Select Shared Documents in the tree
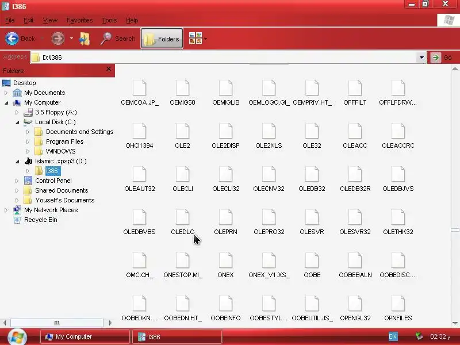This screenshot has width=460, height=345. [62, 190]
